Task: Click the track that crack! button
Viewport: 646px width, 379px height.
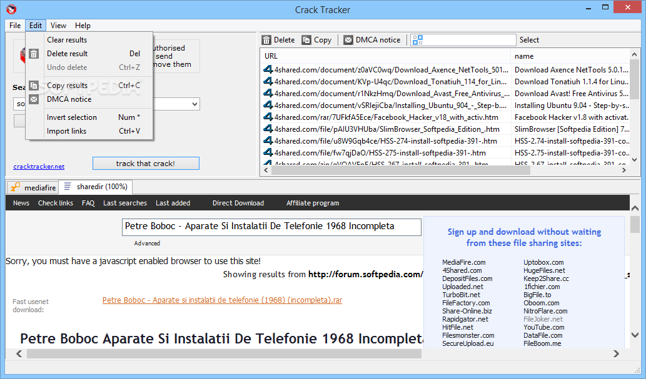Action: point(146,164)
